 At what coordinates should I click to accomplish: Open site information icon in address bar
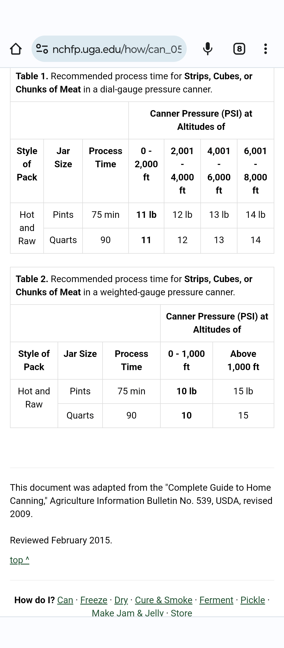42,49
